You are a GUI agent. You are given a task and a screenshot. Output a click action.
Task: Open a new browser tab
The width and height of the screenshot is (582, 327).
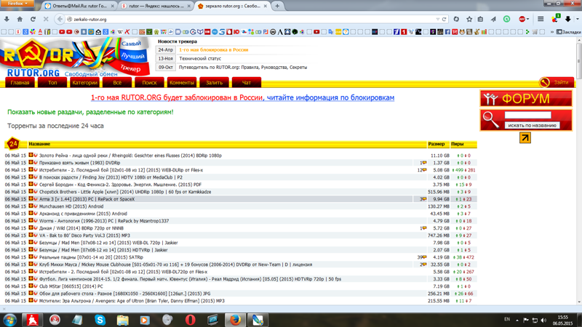point(277,6)
